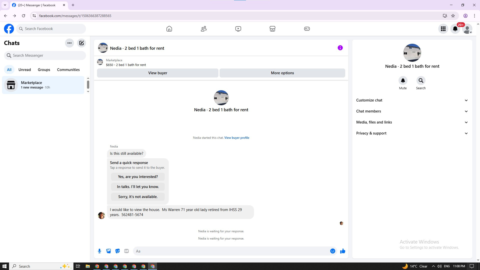Send the "Yes, are you interested?" quick response
The image size is (480, 270).
[x=138, y=177]
